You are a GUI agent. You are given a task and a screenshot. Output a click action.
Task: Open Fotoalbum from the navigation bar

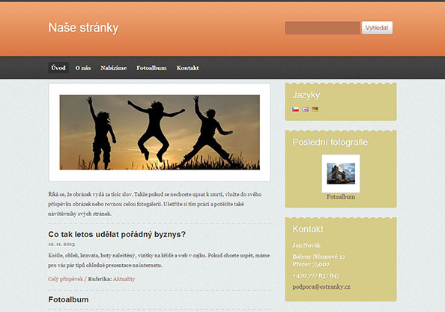tap(151, 67)
